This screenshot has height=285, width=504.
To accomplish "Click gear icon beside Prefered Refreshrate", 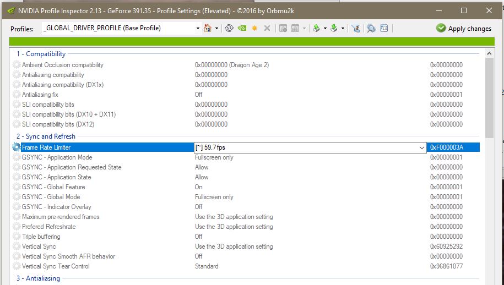I will [17, 227].
